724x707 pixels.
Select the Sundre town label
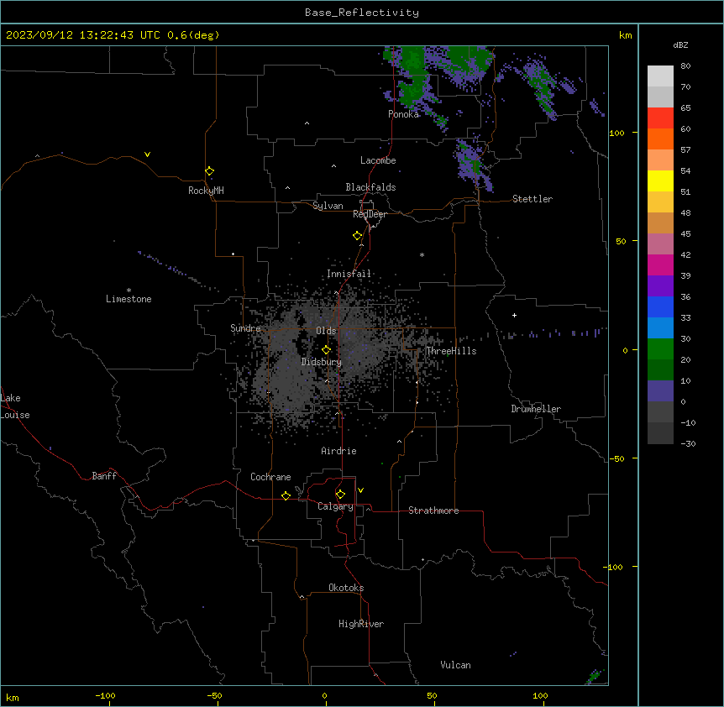pyautogui.click(x=245, y=328)
